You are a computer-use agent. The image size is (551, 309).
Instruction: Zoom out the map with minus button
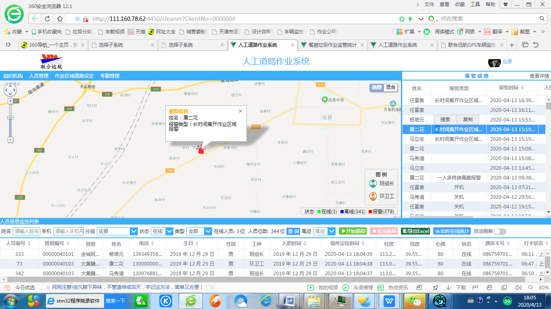(10, 140)
